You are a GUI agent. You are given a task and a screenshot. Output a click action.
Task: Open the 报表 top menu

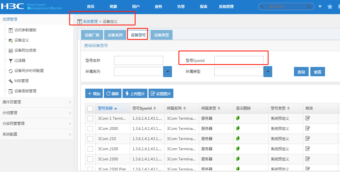204,6
